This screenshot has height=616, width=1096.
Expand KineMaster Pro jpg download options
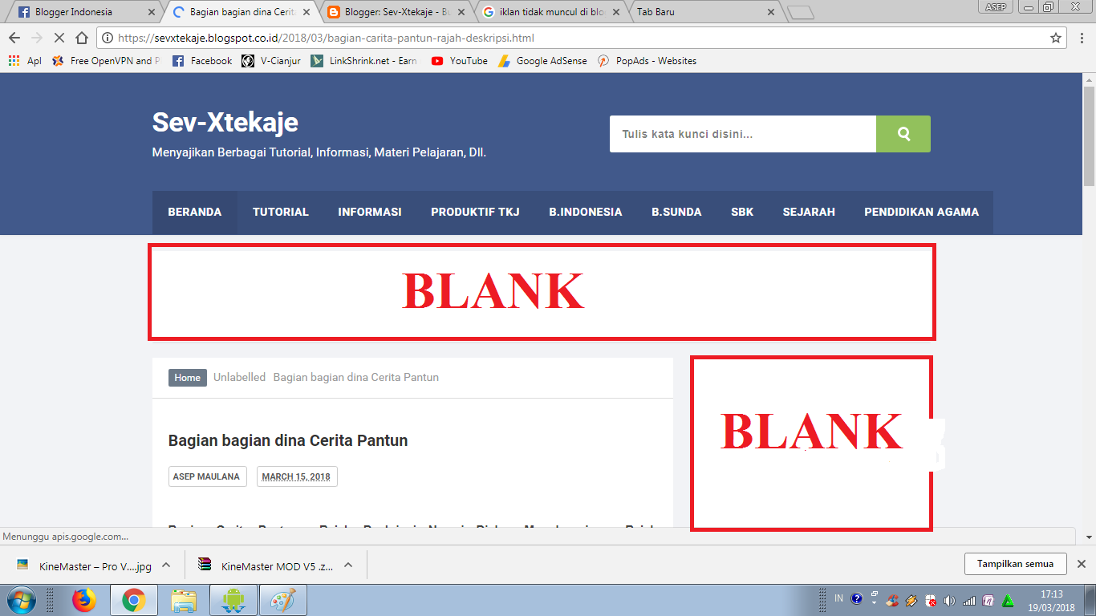(x=166, y=565)
